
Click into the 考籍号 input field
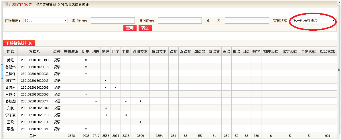113,21
